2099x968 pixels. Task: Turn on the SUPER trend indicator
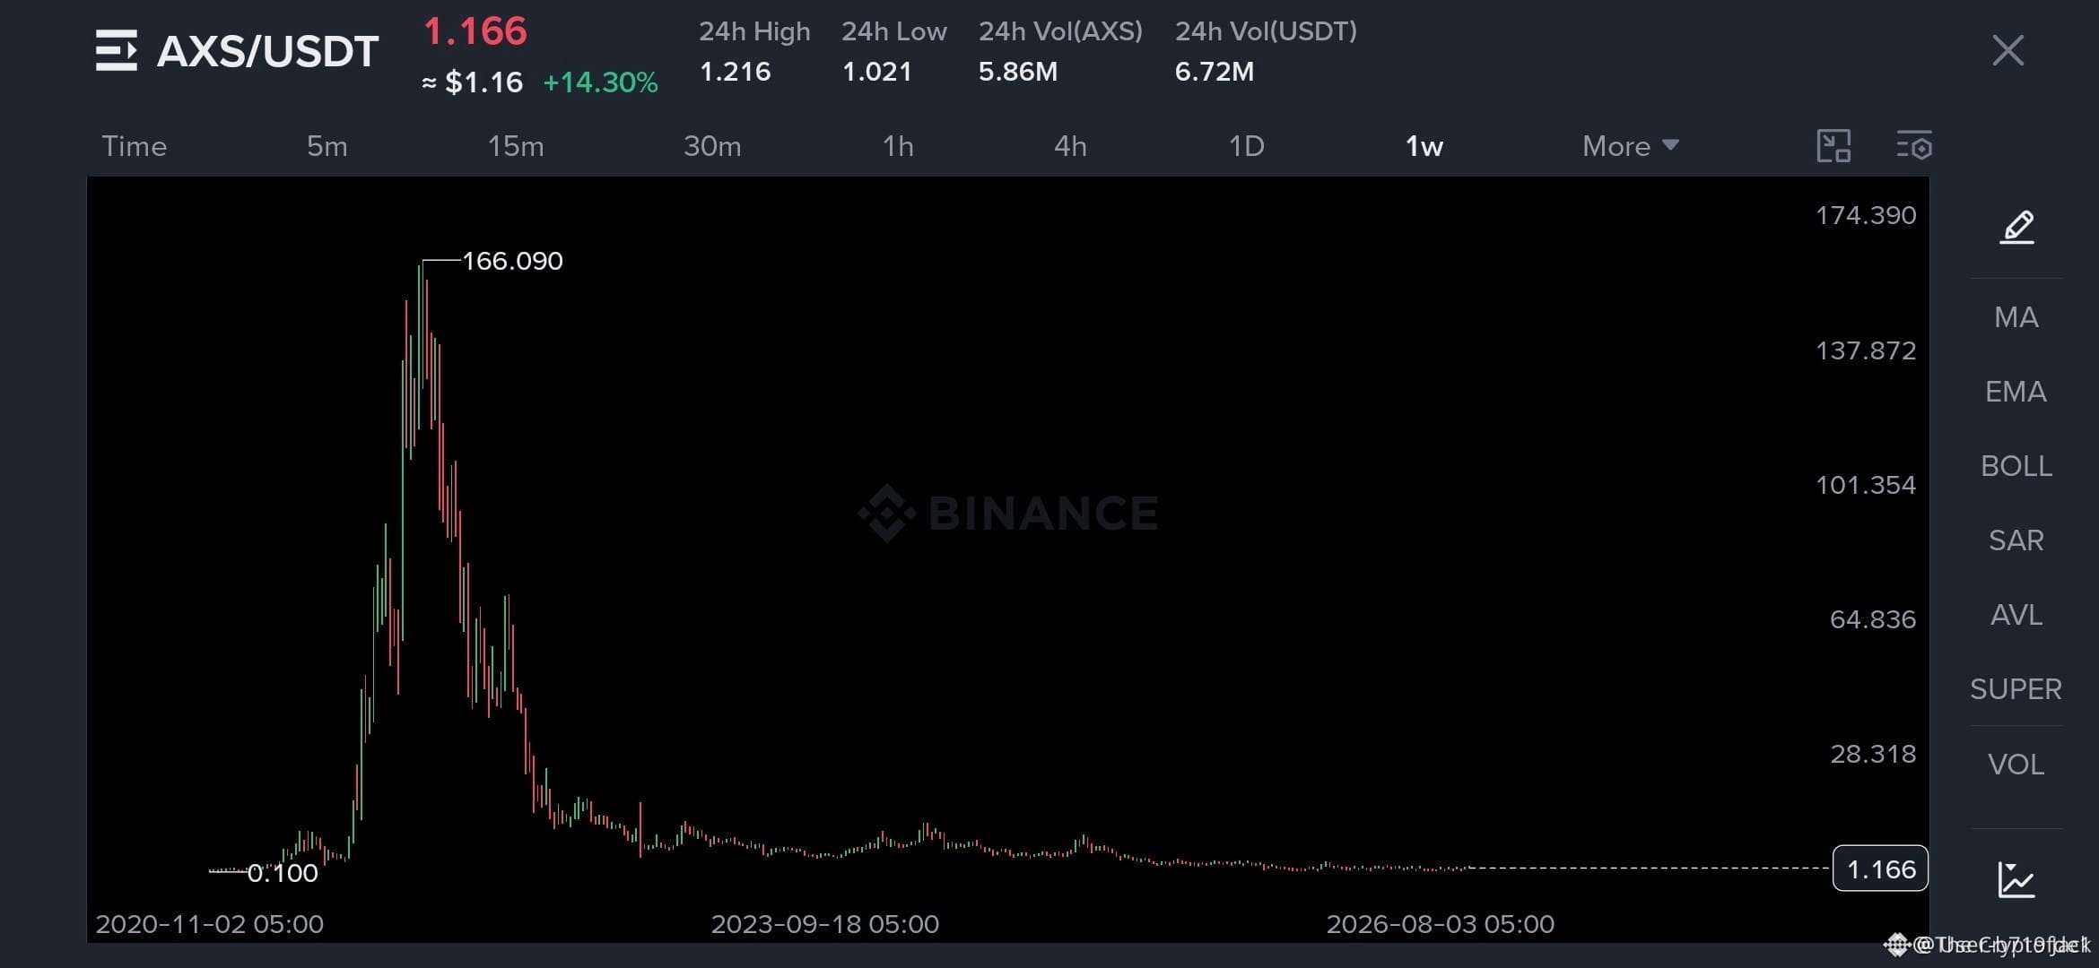click(x=2016, y=689)
